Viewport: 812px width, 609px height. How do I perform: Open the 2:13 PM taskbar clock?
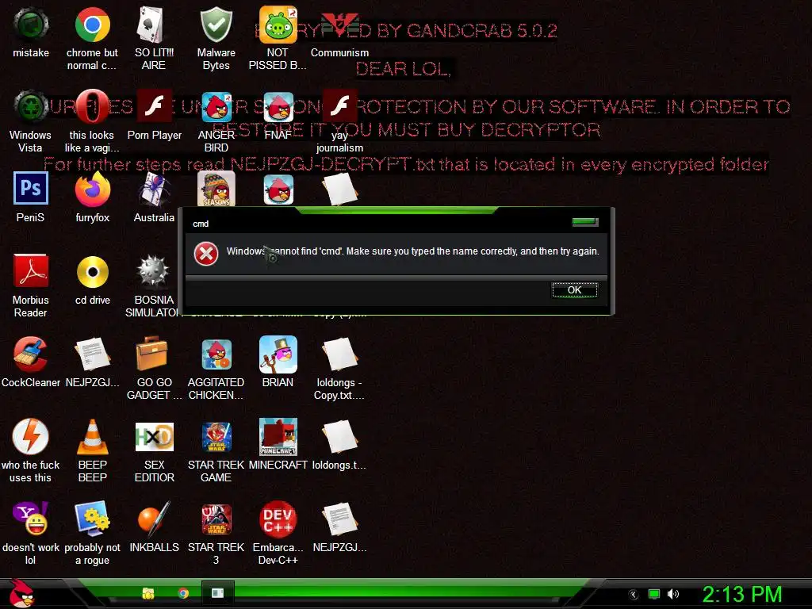coord(742,594)
